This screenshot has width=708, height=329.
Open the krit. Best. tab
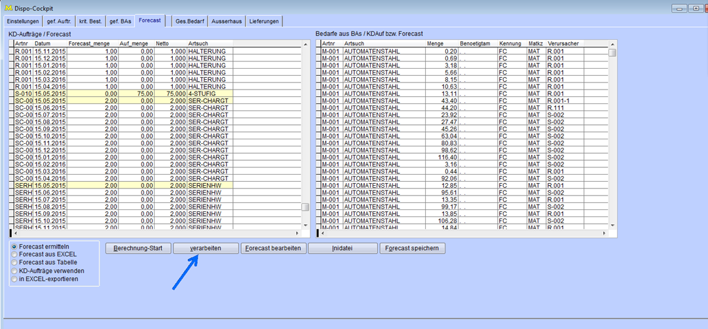point(90,21)
